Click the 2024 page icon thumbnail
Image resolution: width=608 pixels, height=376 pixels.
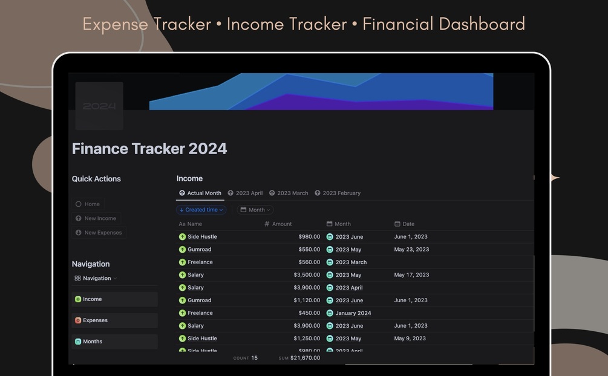(99, 106)
